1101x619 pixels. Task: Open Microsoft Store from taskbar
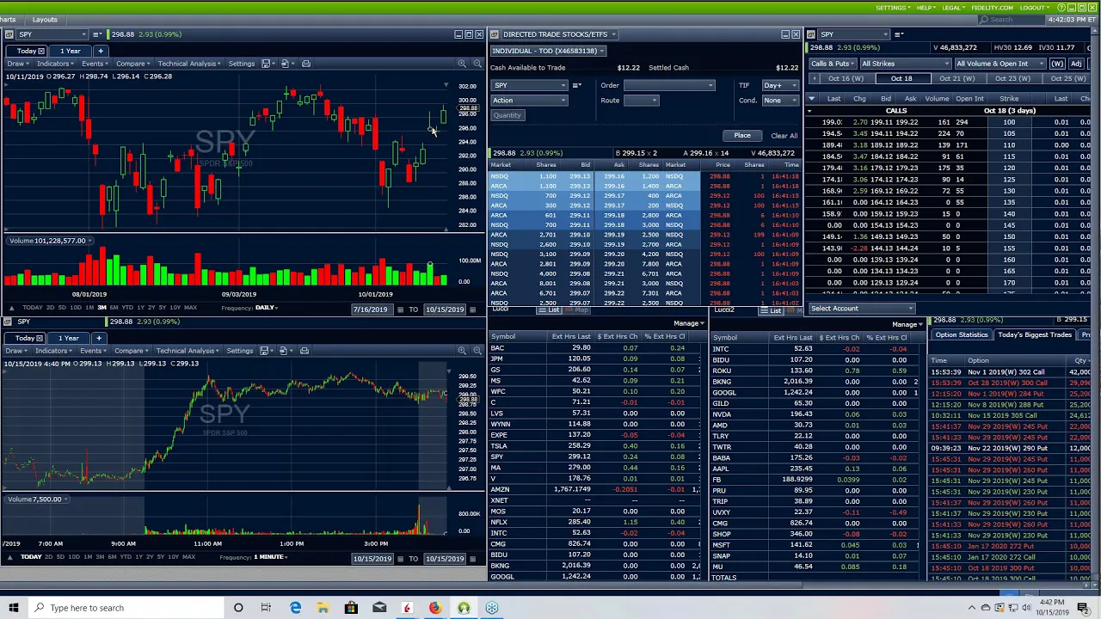(x=351, y=608)
